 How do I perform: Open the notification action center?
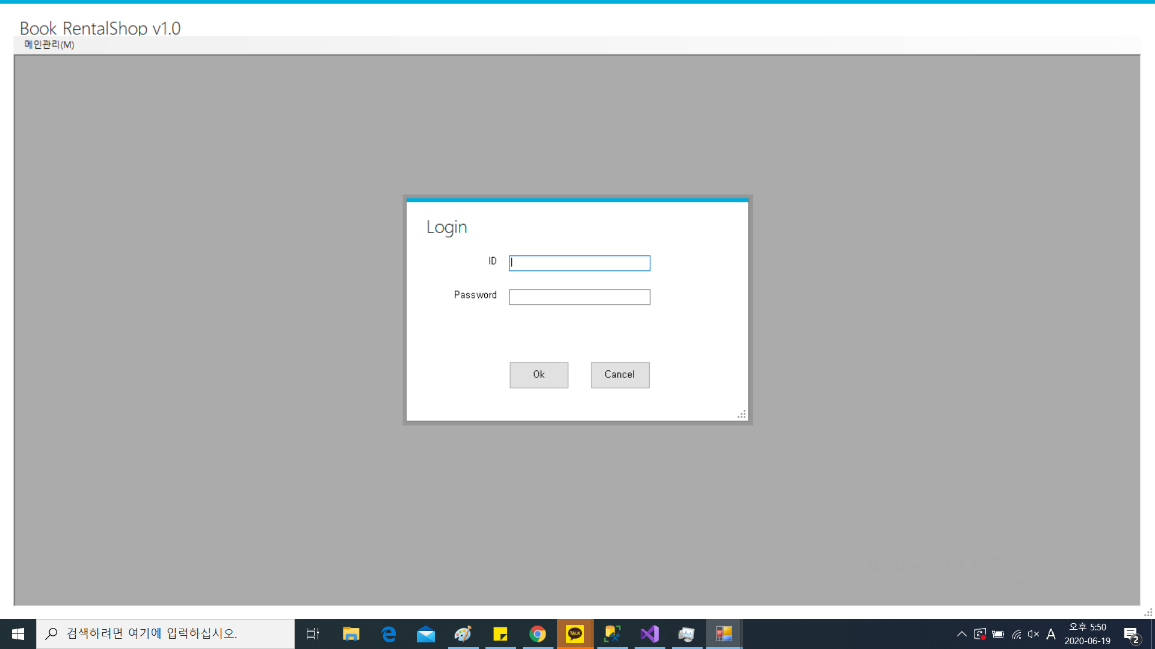tap(1131, 635)
